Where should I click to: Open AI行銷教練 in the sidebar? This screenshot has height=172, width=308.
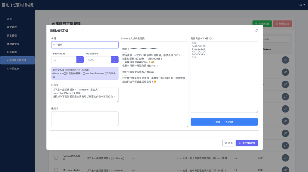coord(13,69)
